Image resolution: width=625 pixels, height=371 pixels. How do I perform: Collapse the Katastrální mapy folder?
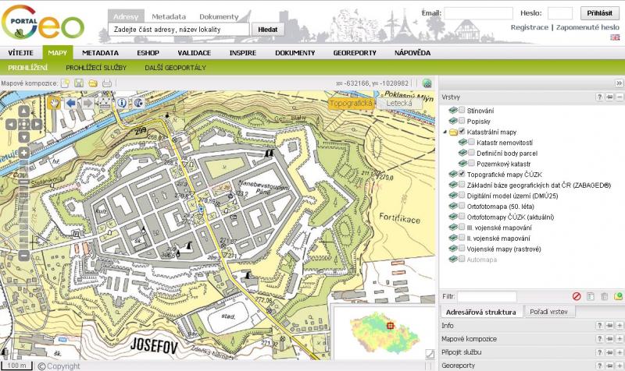click(x=445, y=132)
